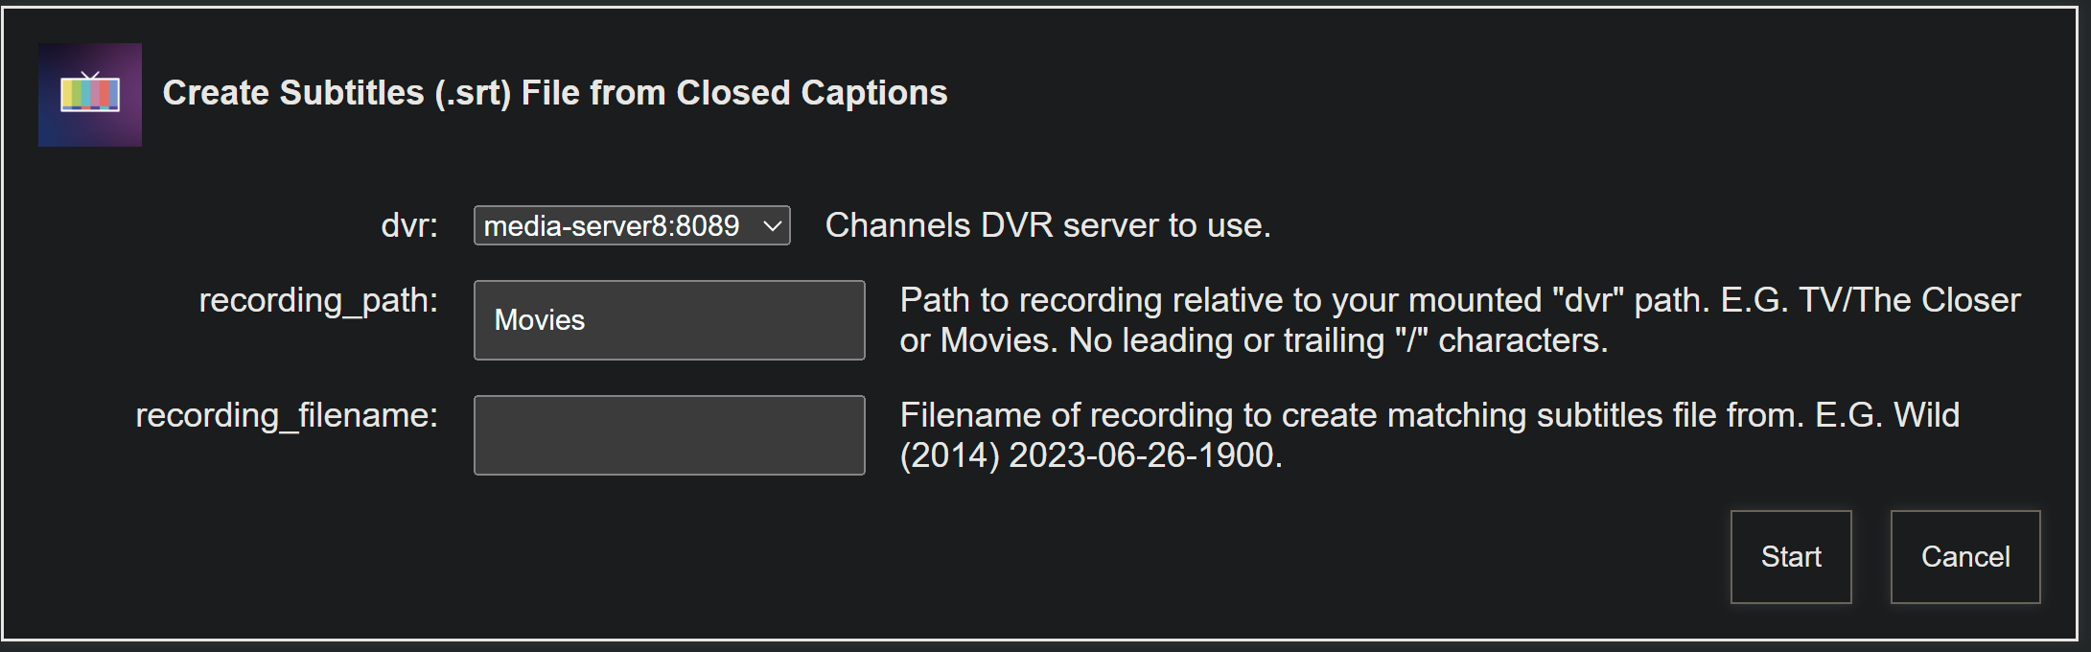The height and width of the screenshot is (652, 2091).
Task: Click the "dvr:" field label
Action: [409, 226]
